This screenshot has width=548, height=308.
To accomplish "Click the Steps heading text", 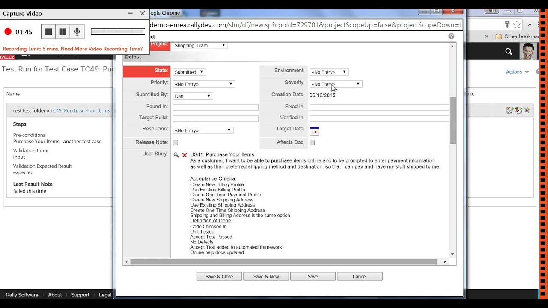I will [x=20, y=124].
